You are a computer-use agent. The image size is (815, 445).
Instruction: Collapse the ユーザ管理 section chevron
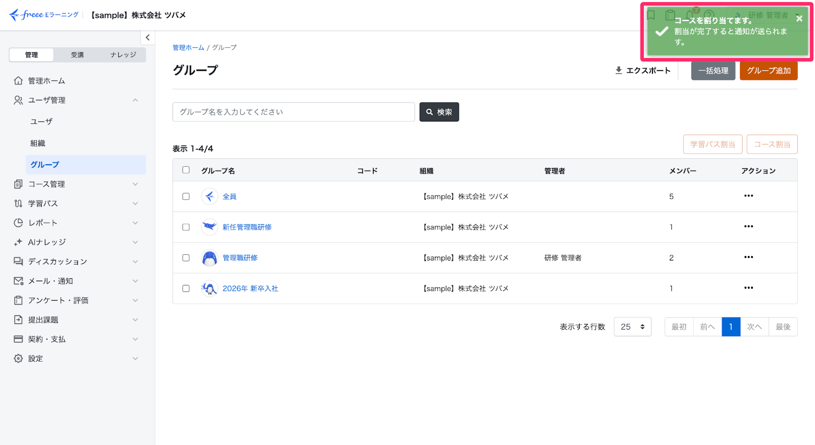pos(135,100)
